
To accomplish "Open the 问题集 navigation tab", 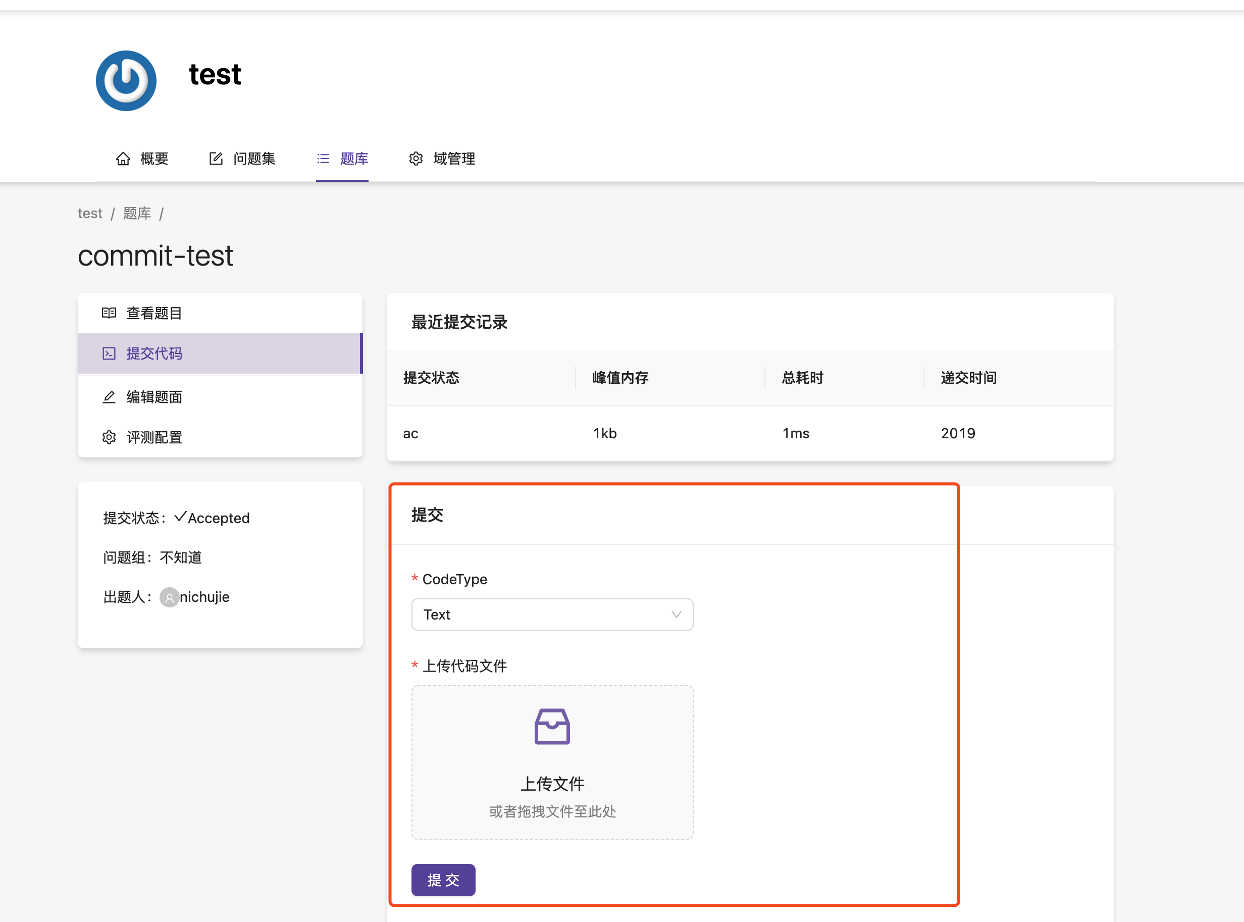I will pos(254,159).
